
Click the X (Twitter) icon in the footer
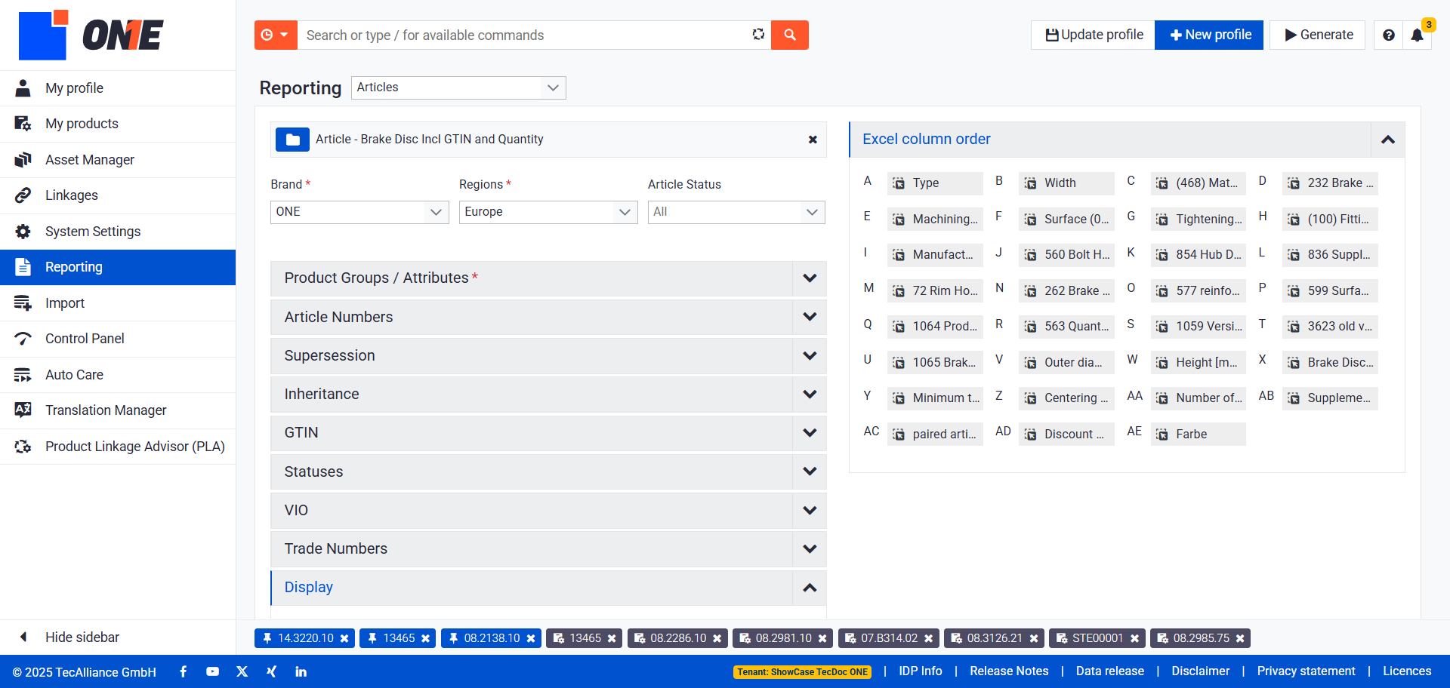[242, 671]
